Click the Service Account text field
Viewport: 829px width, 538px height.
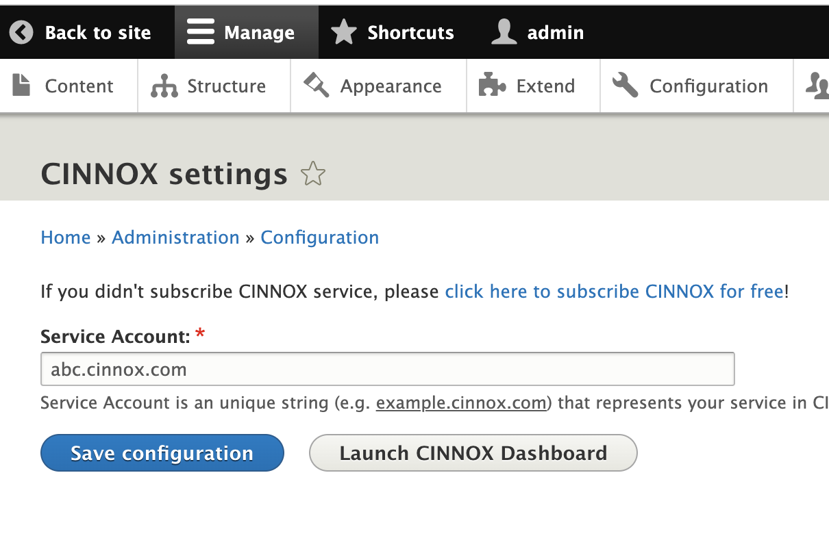(x=387, y=370)
